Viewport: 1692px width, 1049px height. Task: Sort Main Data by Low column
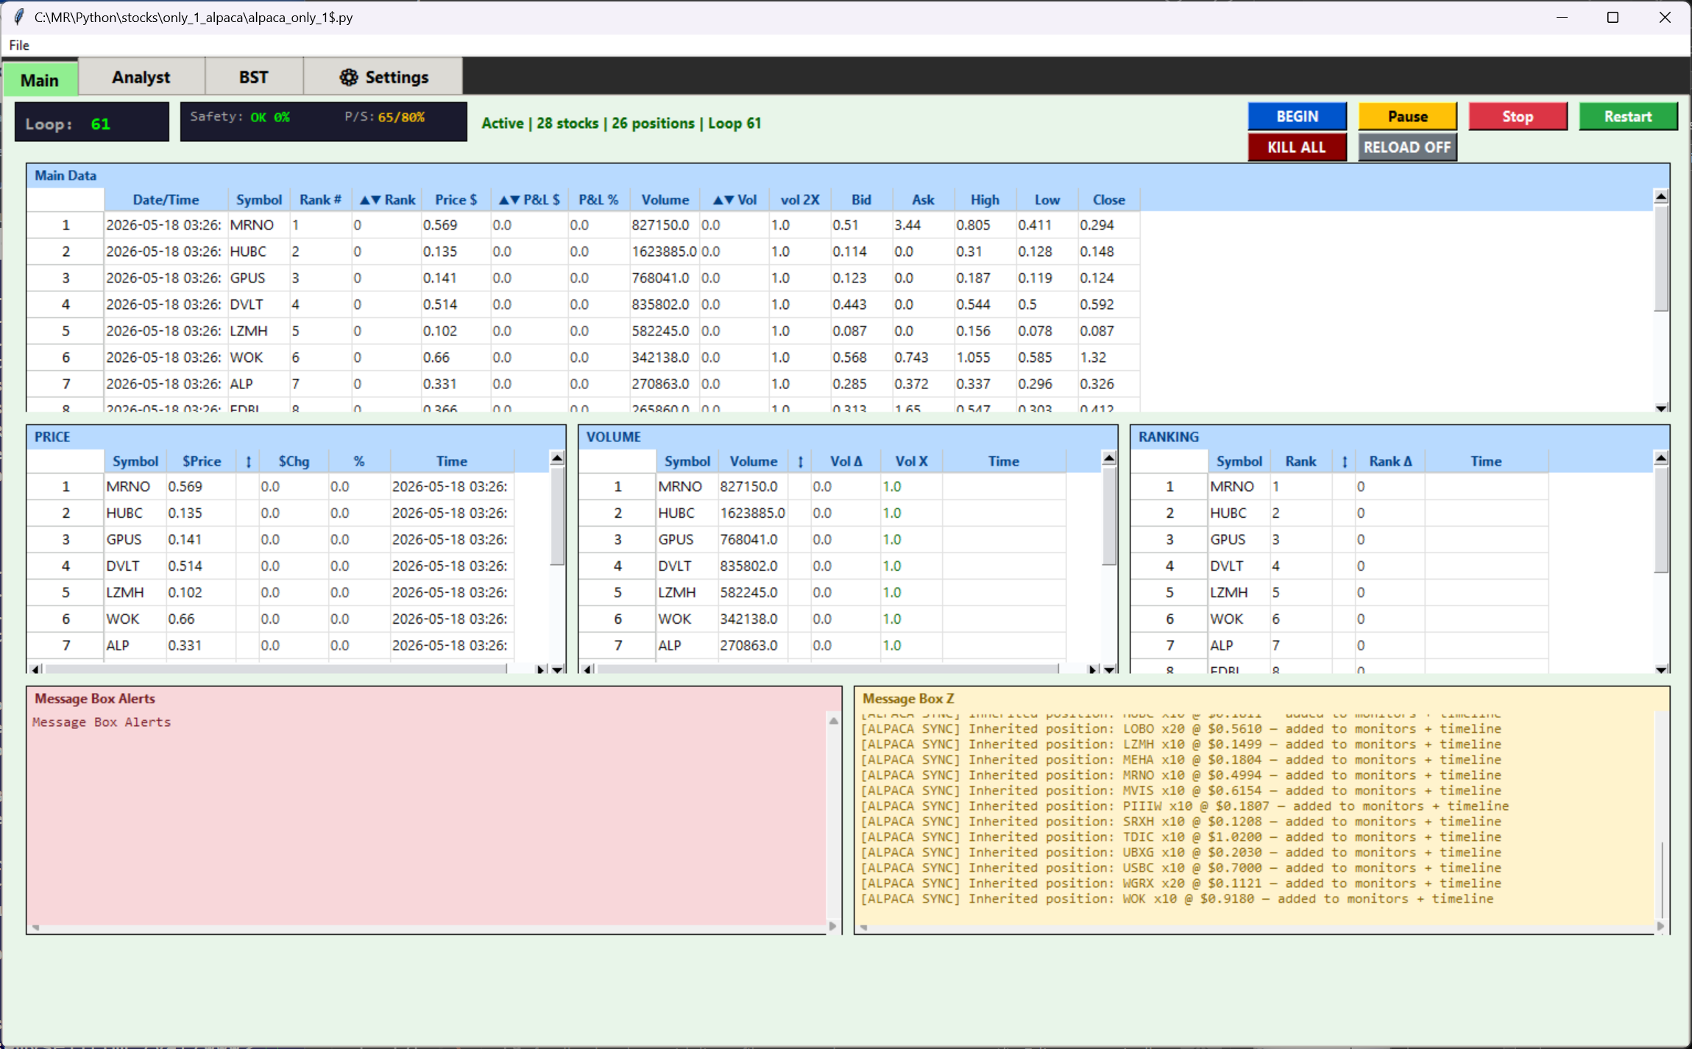point(1047,199)
